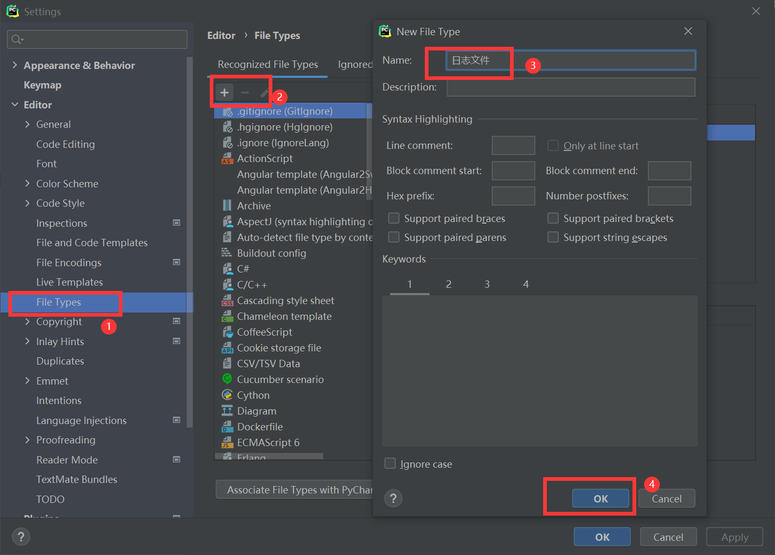Click the Apply button

click(734, 537)
